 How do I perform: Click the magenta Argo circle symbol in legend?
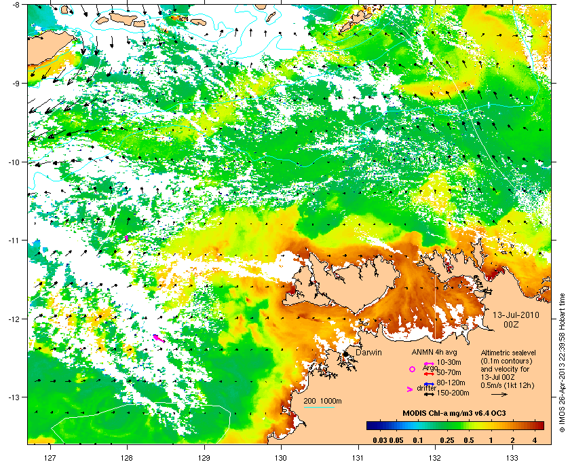pos(412,369)
